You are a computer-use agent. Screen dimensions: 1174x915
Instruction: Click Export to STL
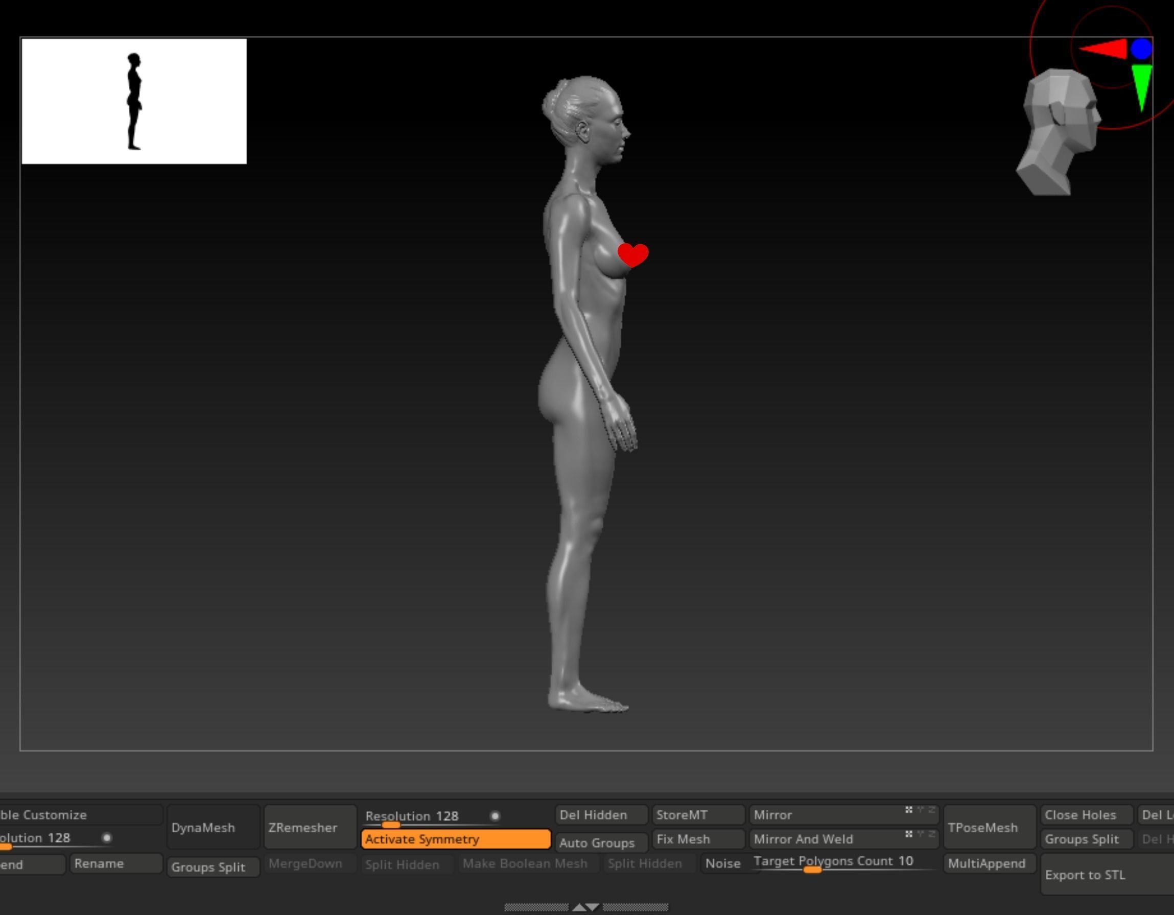[x=1108, y=875]
